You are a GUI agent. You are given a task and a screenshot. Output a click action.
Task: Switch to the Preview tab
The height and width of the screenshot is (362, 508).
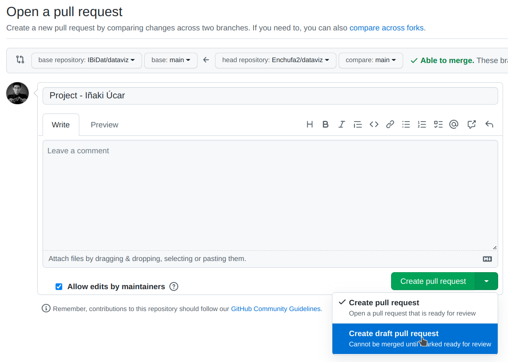(x=104, y=125)
